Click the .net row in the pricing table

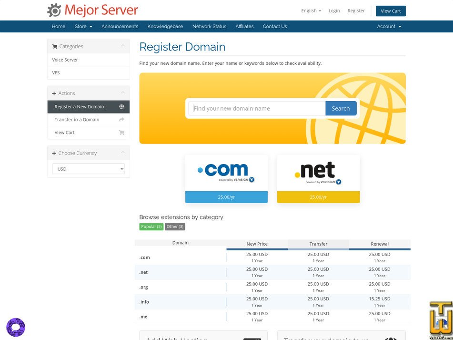point(272,272)
